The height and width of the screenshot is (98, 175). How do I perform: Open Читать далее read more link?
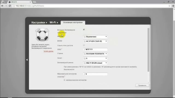48,51
